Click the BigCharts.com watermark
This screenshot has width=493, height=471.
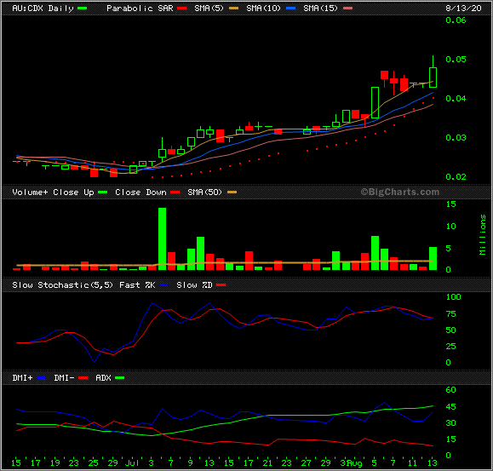tap(400, 192)
